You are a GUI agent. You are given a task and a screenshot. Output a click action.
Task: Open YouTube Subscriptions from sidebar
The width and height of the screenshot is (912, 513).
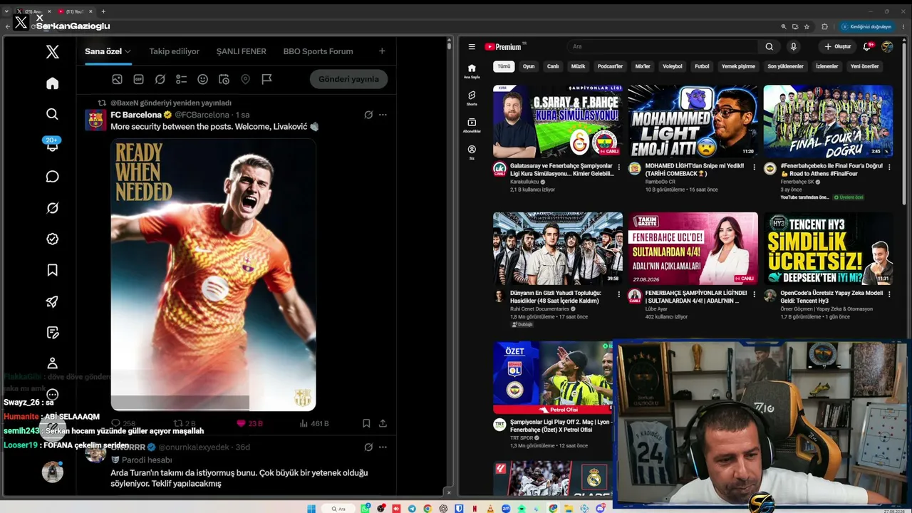472,125
